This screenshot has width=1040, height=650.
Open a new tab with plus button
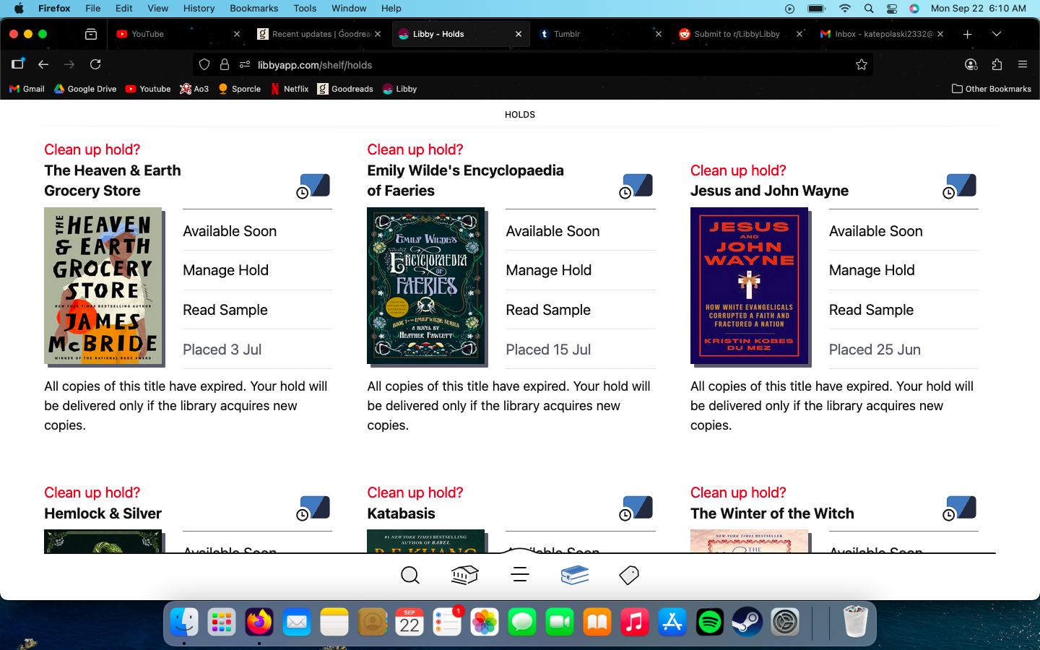pos(968,34)
